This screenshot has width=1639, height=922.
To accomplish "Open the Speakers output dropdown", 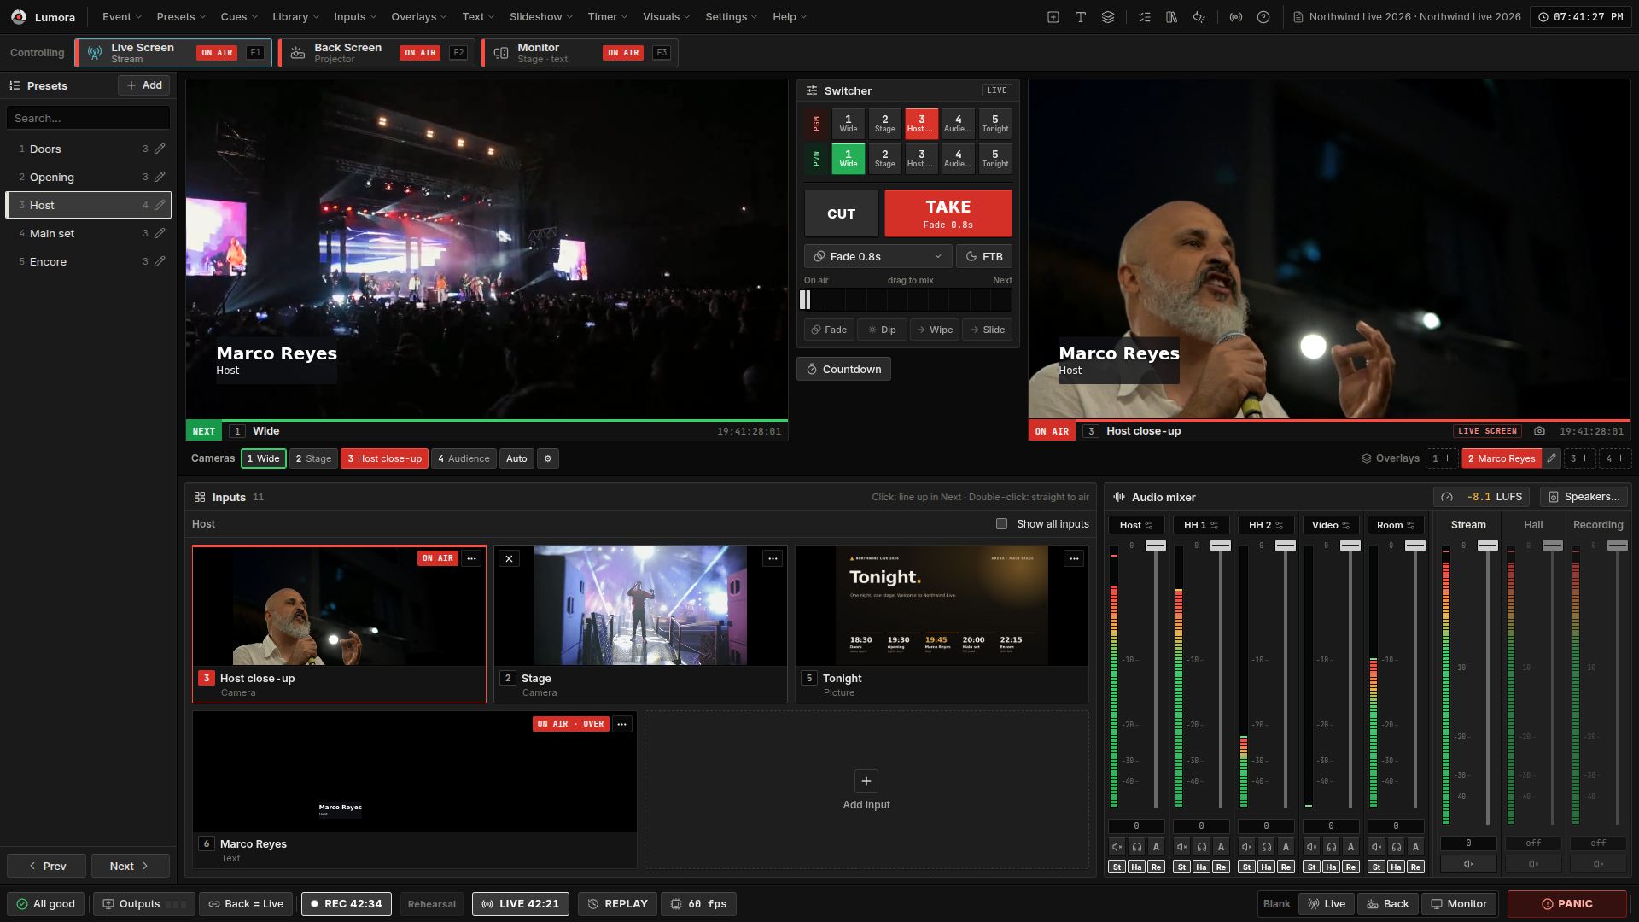I will click(1584, 497).
